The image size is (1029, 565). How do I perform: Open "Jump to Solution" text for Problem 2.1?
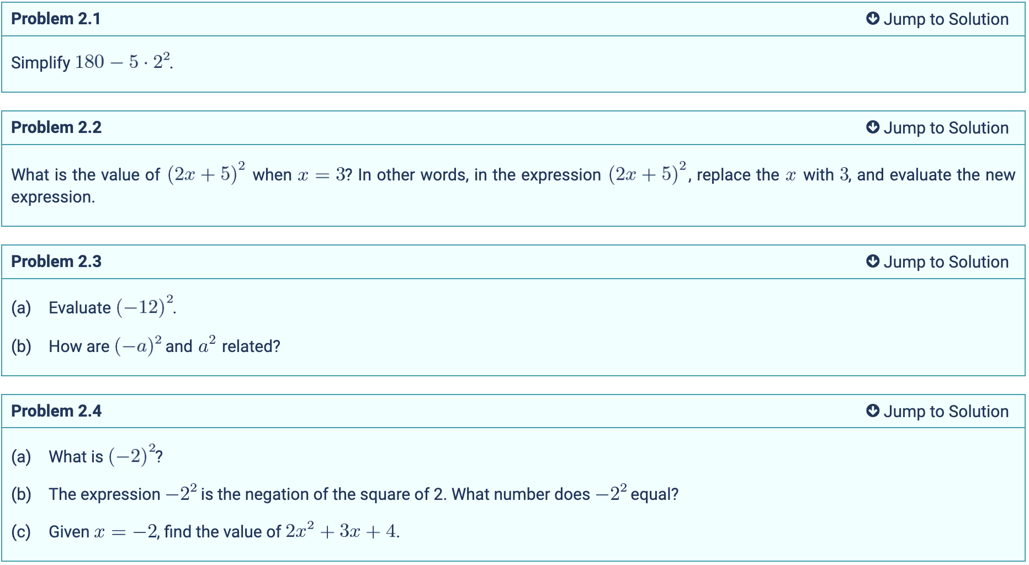pos(946,19)
